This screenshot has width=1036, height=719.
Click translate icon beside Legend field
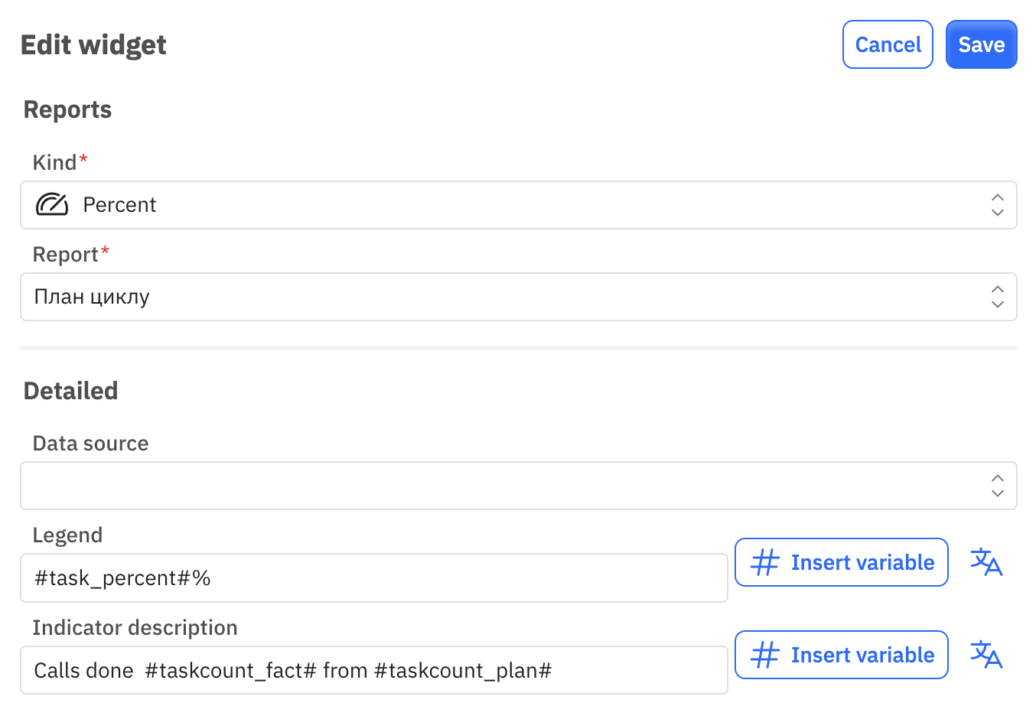click(x=986, y=562)
